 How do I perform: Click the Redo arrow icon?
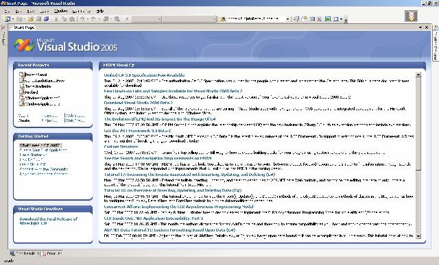pyautogui.click(x=93, y=19)
